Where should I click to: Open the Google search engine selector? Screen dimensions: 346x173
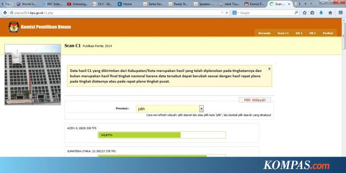click(236, 13)
